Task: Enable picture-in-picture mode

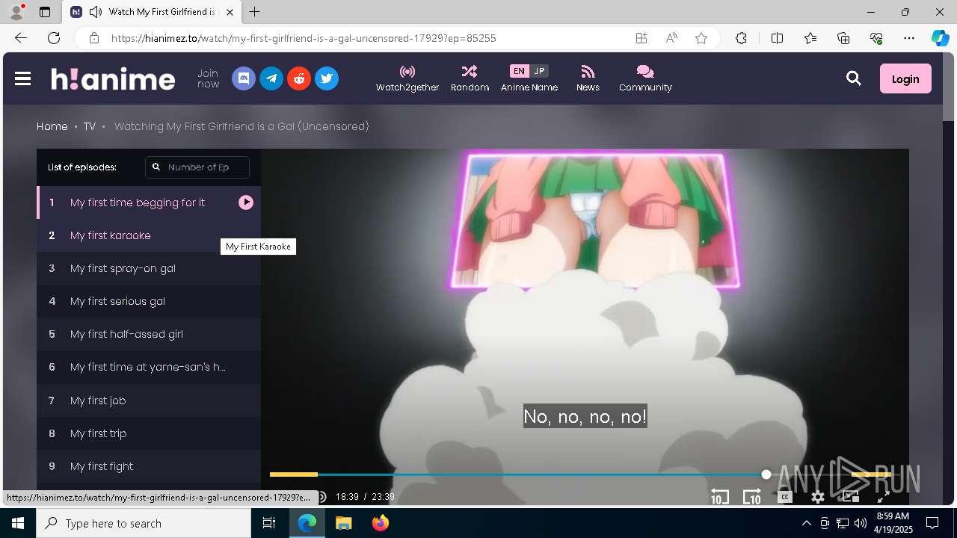Action: (x=850, y=496)
